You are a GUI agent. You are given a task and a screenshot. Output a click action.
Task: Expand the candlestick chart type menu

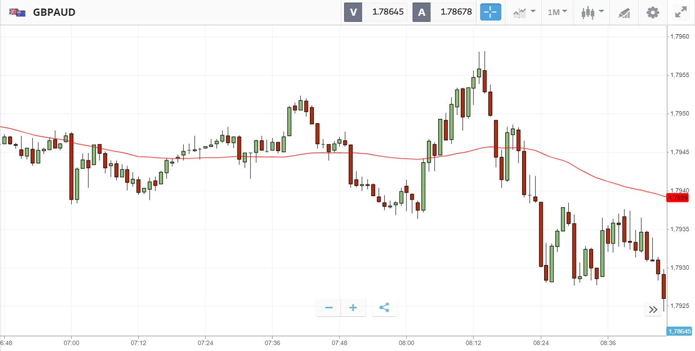[x=592, y=12]
